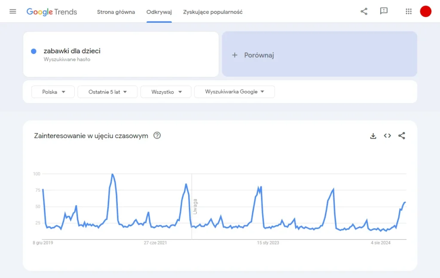This screenshot has width=440, height=278.
Task: Open help for Zainteresowanie w ujęciu czasowym
Action: click(157, 135)
